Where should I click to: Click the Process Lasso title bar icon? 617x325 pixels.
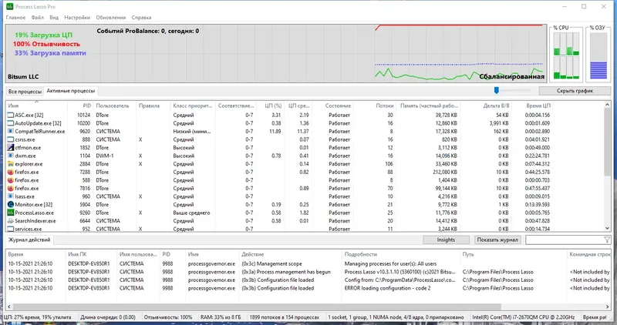[x=9, y=6]
